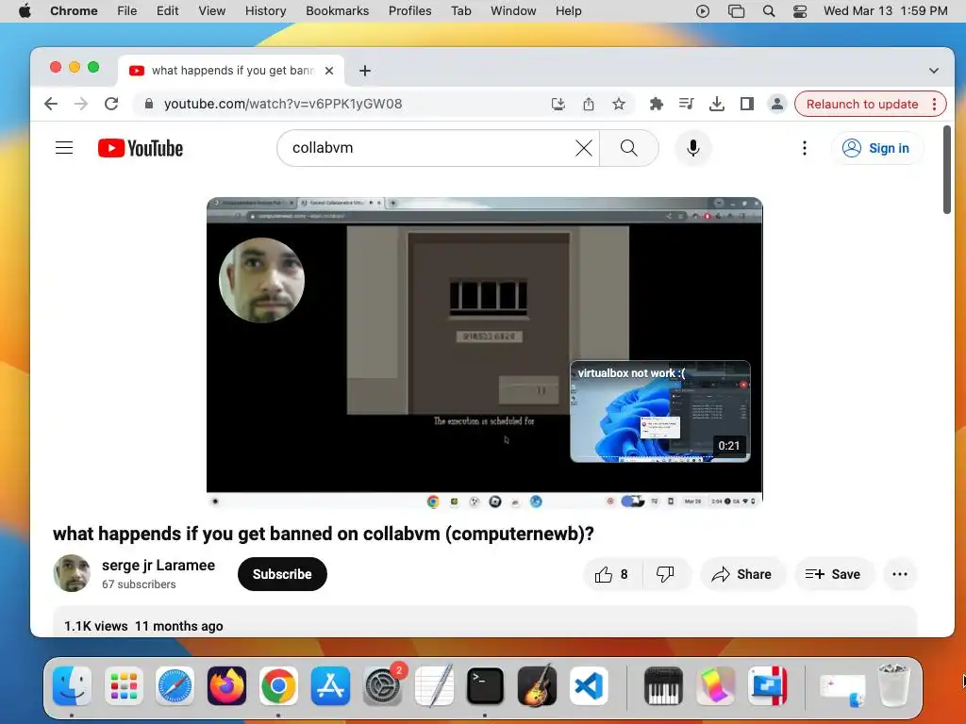The height and width of the screenshot is (724, 966).
Task: Open System Settings from the Dock
Action: 383,685
